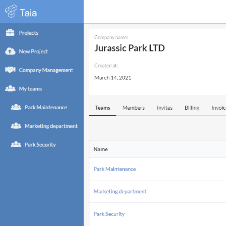Viewport: 226px width, 226px height.
Task: Select Park Maintenance team in sidebar
Action: 46,107
